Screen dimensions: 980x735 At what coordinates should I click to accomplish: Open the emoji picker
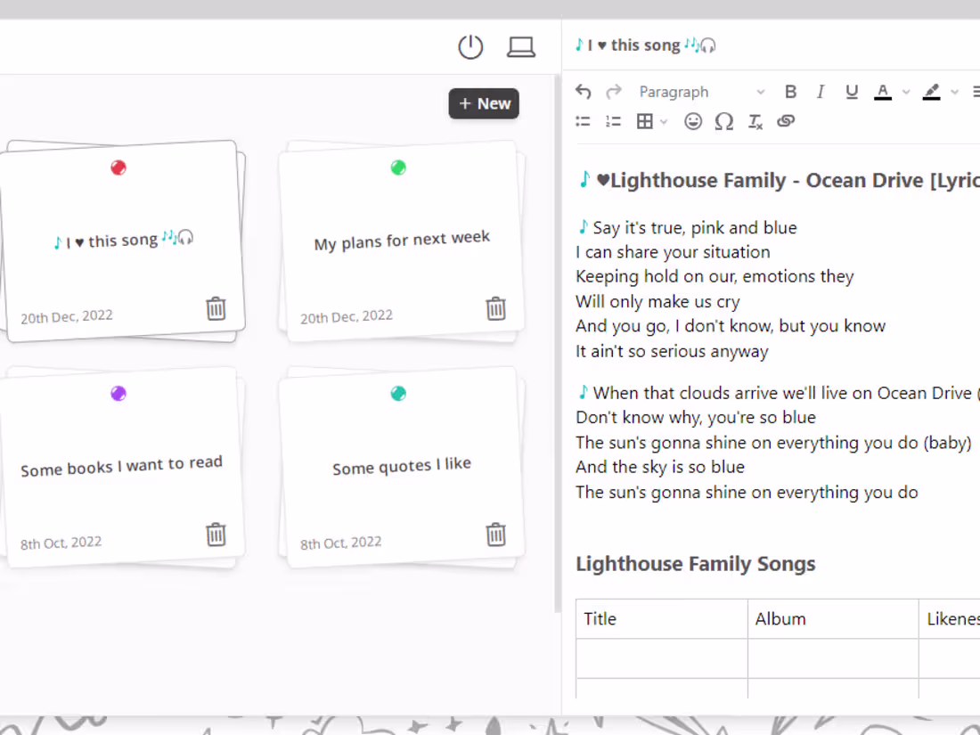(693, 121)
